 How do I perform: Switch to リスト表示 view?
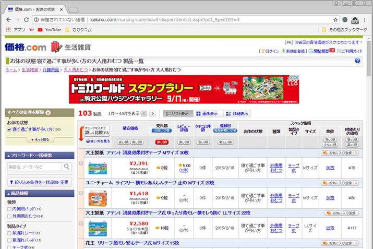click(x=177, y=114)
